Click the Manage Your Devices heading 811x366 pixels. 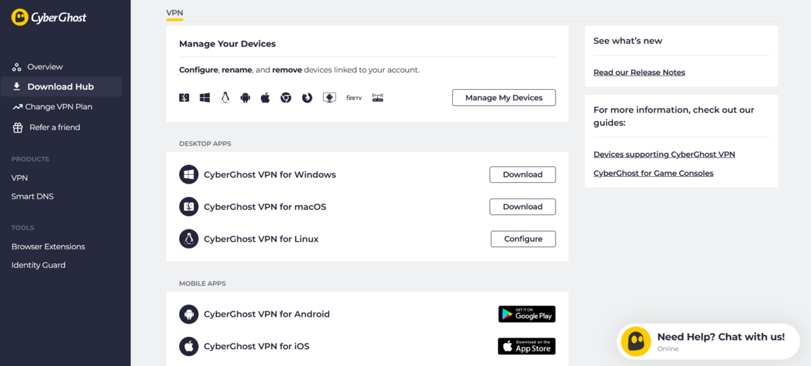(x=228, y=44)
